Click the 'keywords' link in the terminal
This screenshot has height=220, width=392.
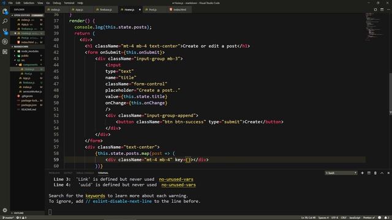[x=96, y=196]
